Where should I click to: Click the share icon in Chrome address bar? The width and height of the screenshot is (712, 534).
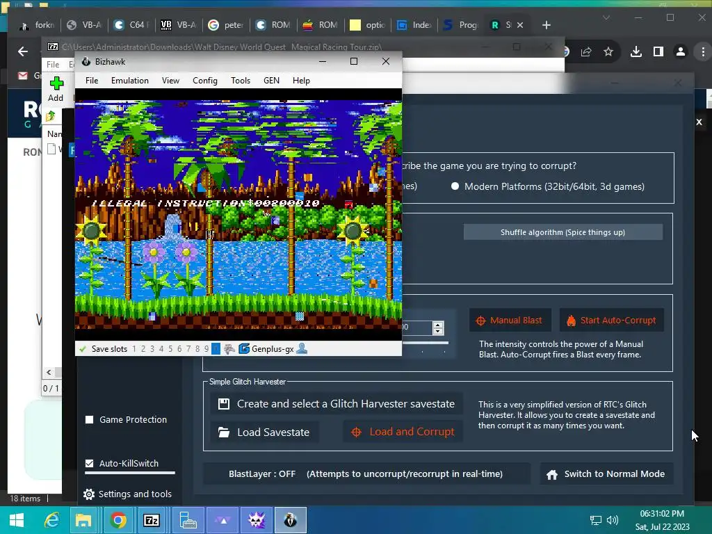point(585,51)
